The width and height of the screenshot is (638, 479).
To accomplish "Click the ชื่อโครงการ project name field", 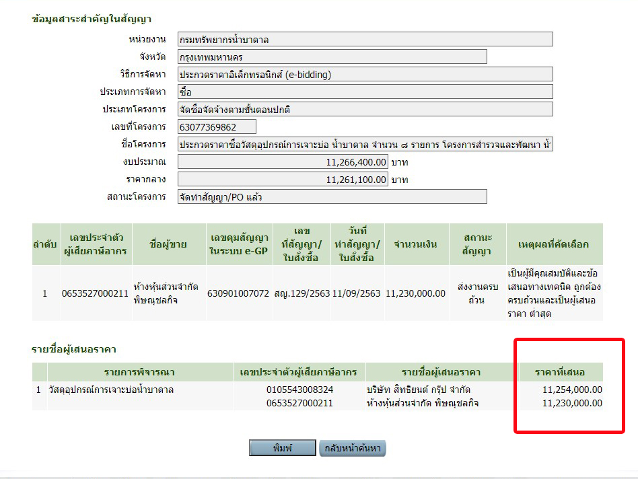I will click(x=365, y=145).
